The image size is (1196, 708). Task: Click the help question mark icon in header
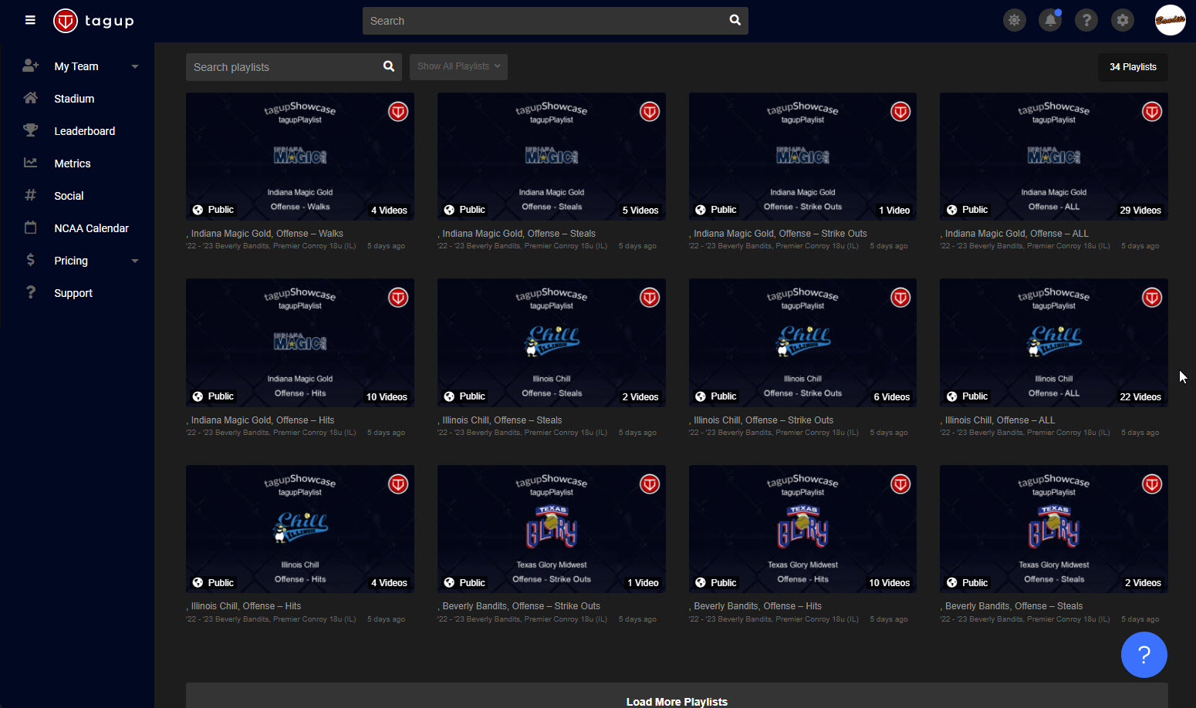[x=1086, y=21]
